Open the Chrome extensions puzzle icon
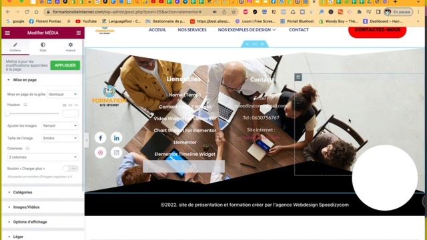The image size is (427, 240). pos(359,12)
